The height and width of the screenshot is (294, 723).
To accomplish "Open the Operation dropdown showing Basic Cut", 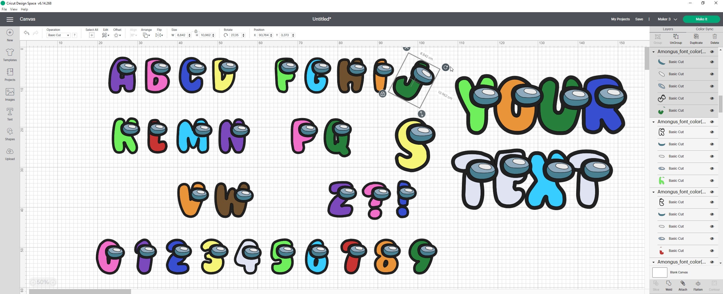I will point(58,35).
